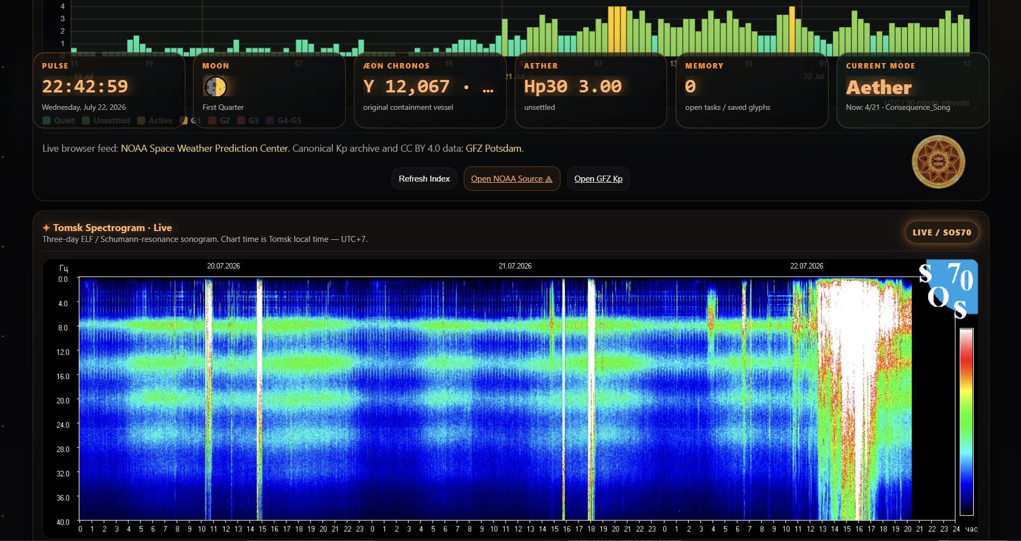Click the Pulse clock reading 22:42:59

[x=85, y=86]
